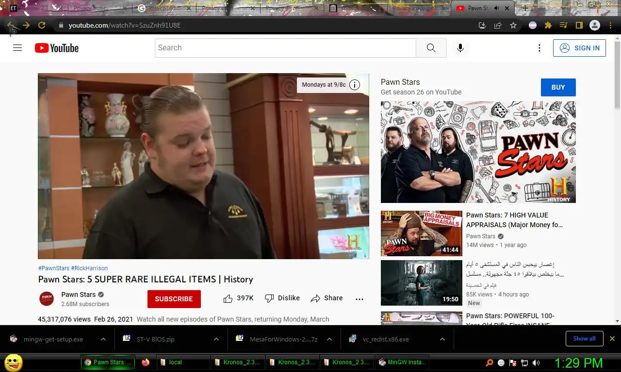The image size is (621, 372).
Task: Show the video info card icon
Action: coord(355,85)
